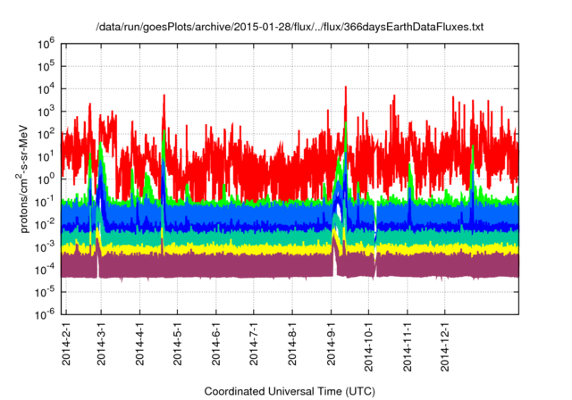Screen dimensions: 572x400
Task: Click the 10^3 y-axis tick label
Action: click(46, 112)
